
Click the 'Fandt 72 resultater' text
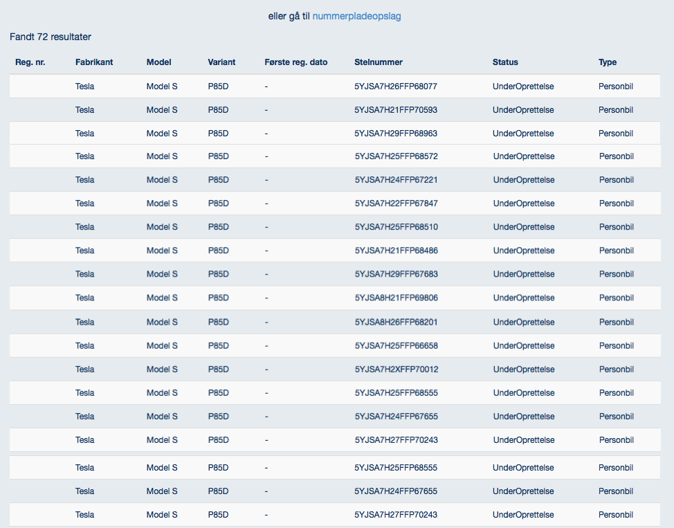[51, 37]
